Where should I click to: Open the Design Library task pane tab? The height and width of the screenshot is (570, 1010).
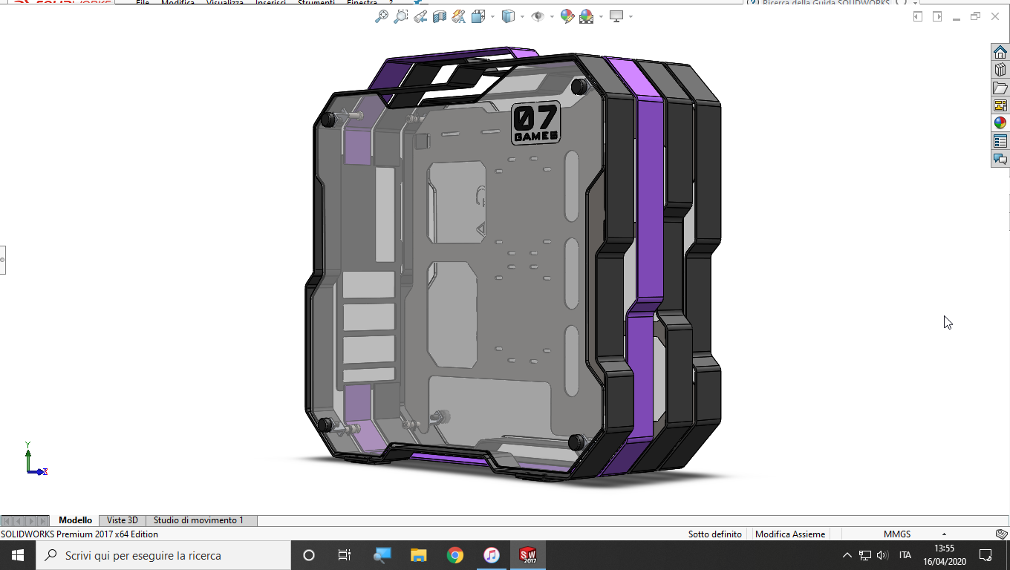coord(1000,70)
